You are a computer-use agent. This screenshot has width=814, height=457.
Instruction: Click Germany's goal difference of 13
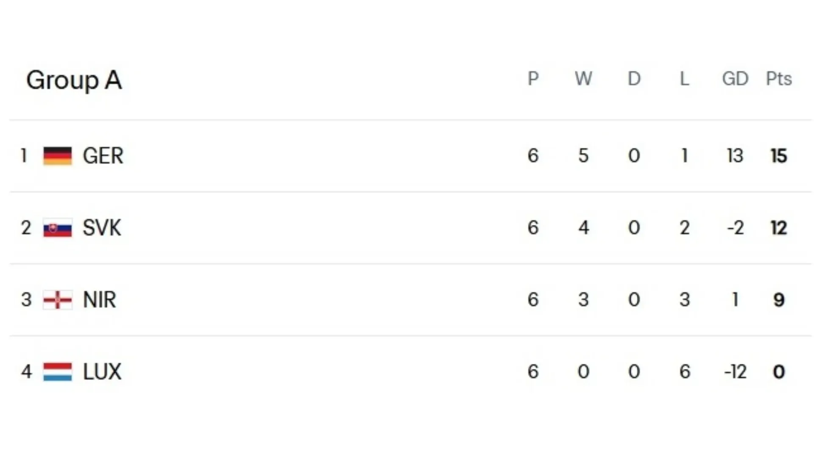pos(735,156)
